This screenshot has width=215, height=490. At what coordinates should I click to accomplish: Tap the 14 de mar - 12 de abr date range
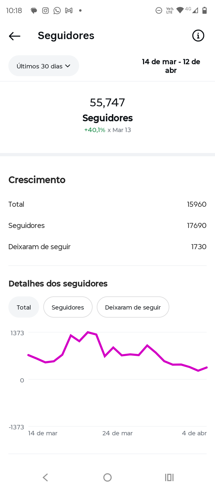tap(171, 66)
